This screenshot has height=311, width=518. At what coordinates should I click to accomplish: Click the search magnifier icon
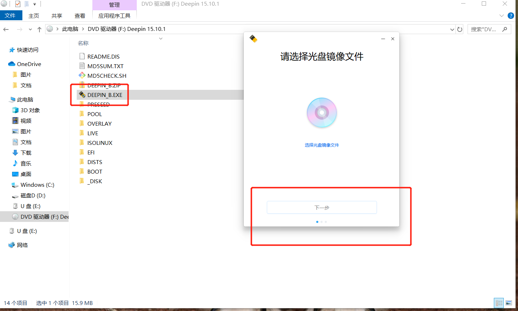coord(504,29)
